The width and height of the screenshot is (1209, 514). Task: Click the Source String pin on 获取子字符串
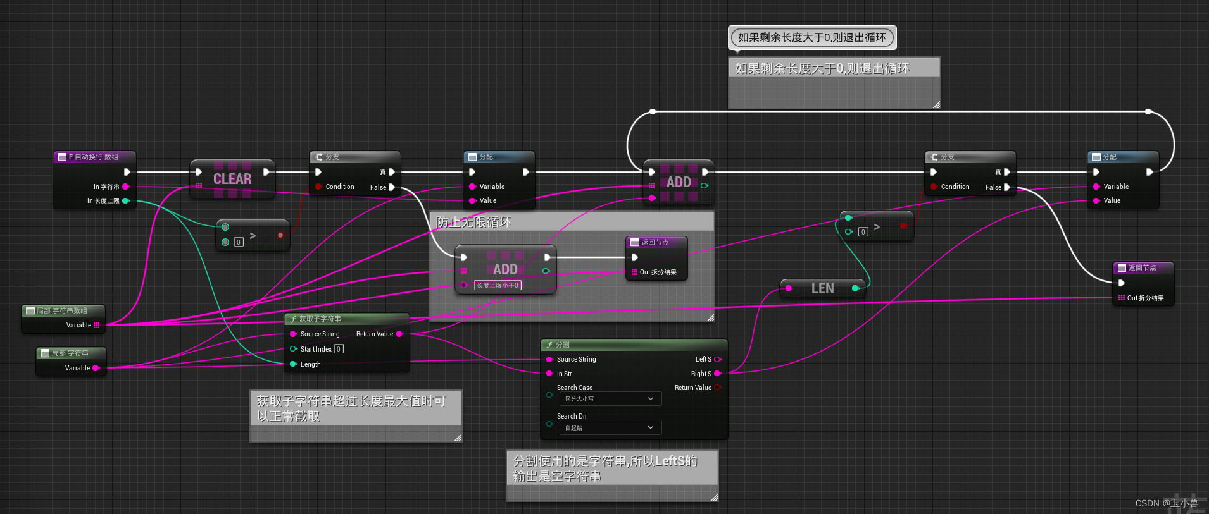tap(293, 334)
